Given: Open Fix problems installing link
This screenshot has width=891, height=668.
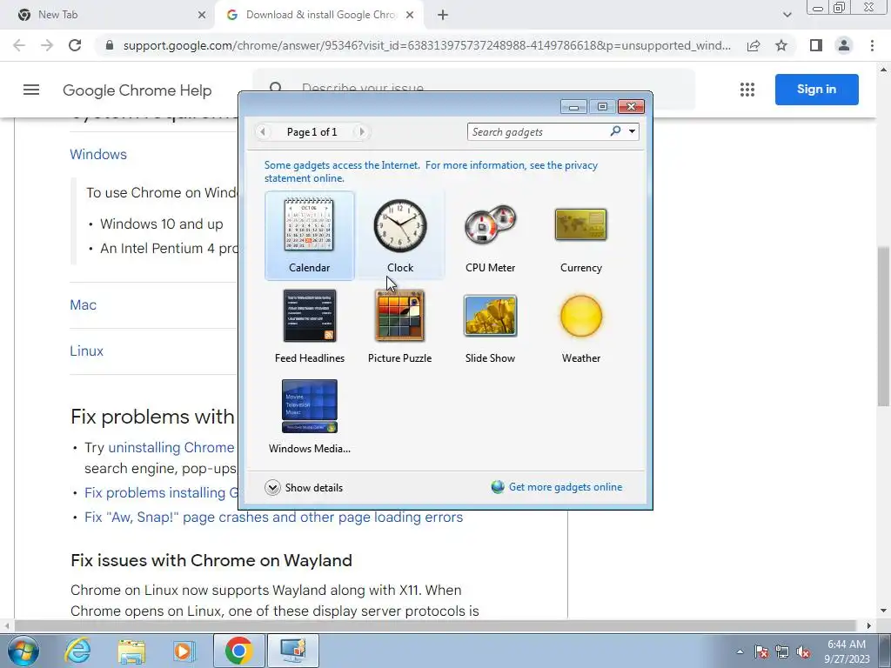Looking at the screenshot, I should pos(161,492).
